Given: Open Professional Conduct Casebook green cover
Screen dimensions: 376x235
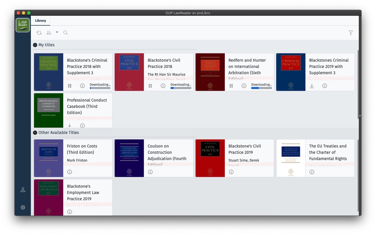Looking at the screenshot, I should coord(49,110).
